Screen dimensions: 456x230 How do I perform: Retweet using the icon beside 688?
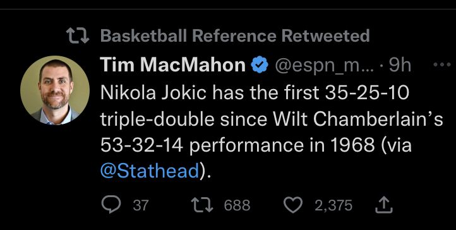[x=202, y=205]
